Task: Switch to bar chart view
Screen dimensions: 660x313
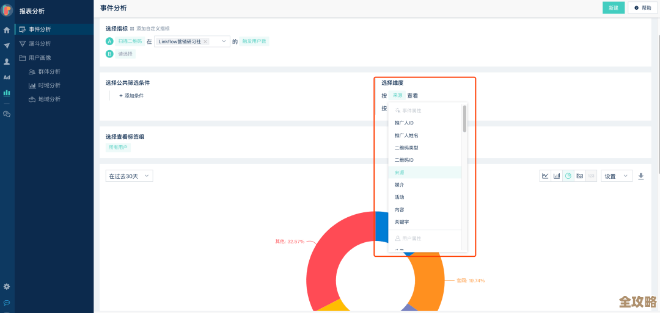Action: (557, 176)
